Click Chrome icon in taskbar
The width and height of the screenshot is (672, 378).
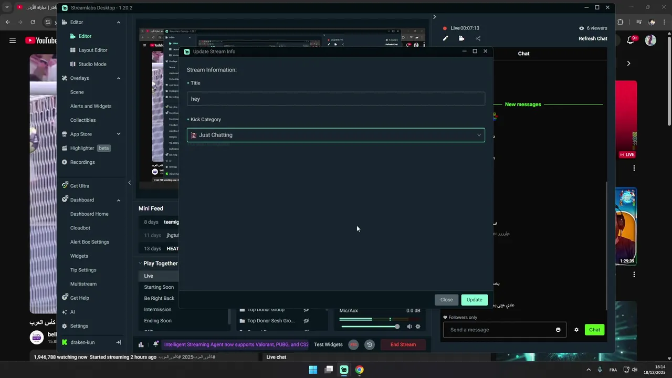[359, 370]
